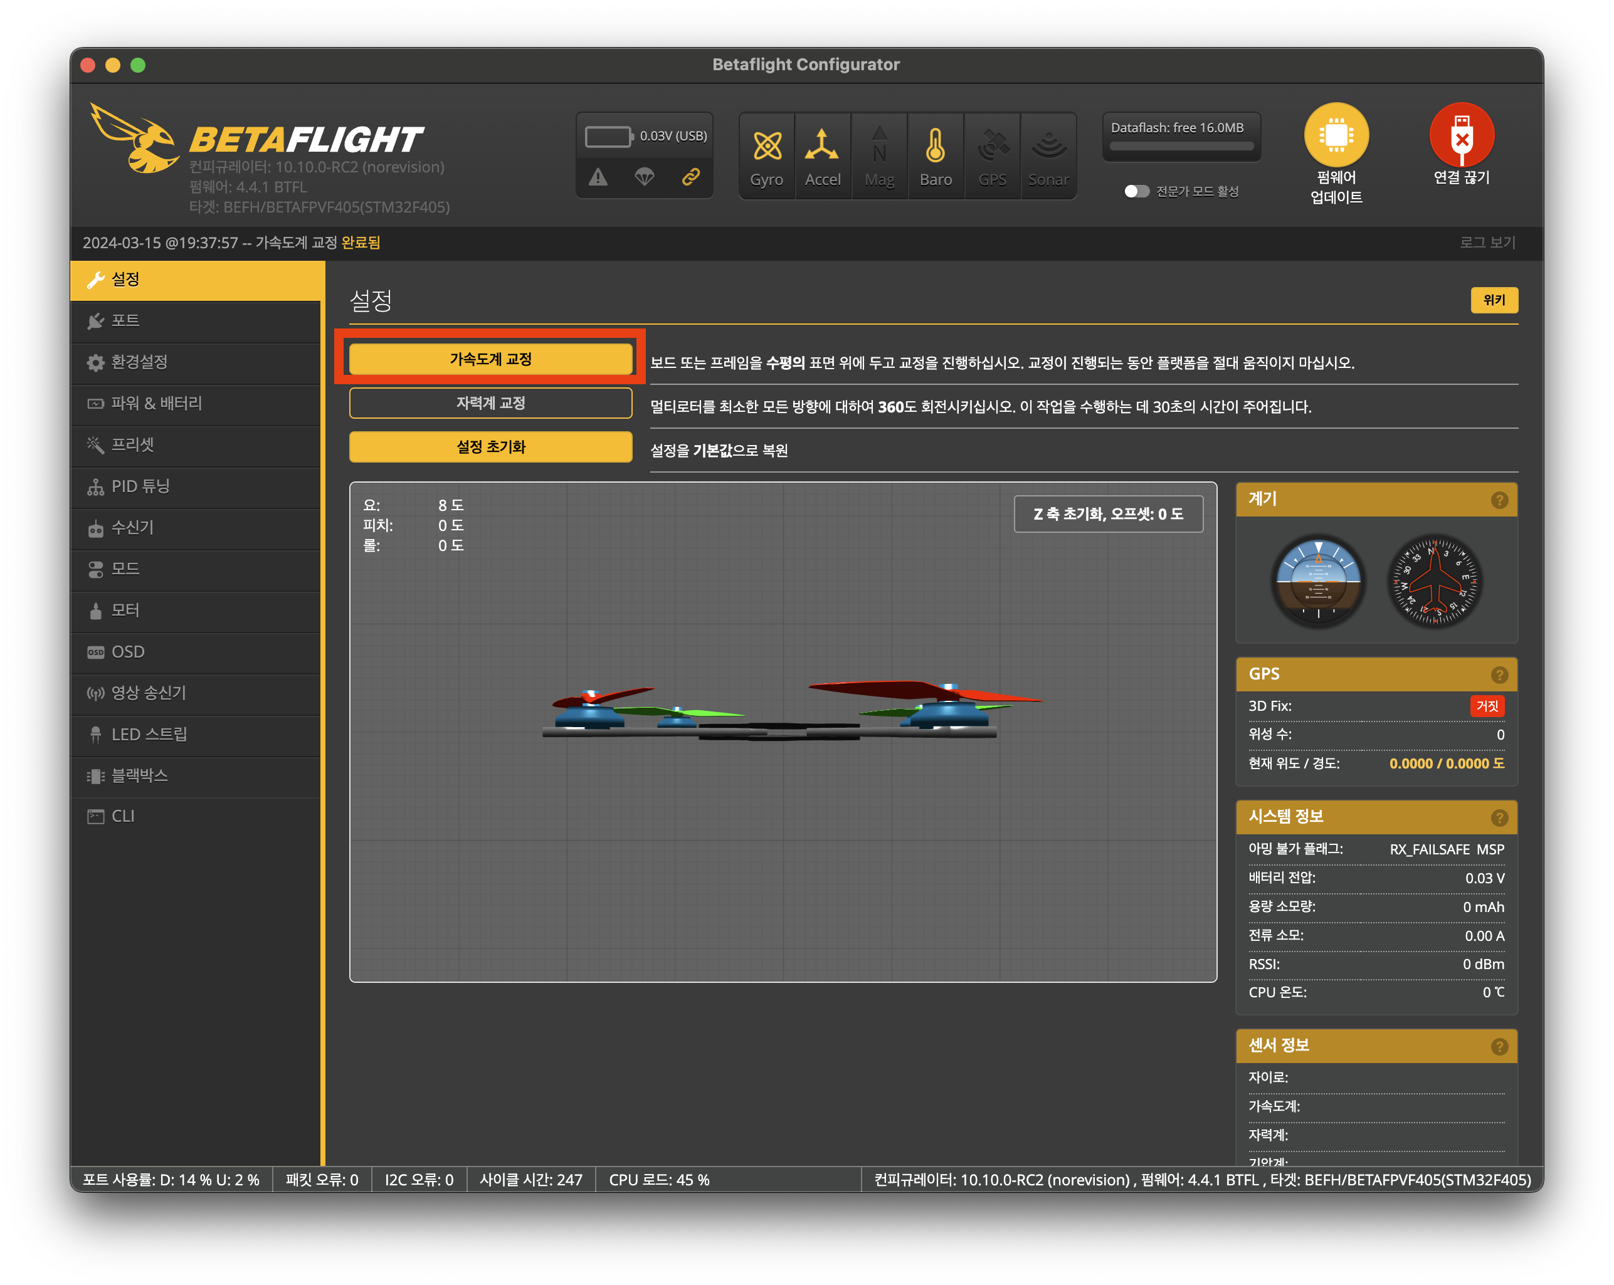Click the warning triangle status icon

(x=598, y=177)
